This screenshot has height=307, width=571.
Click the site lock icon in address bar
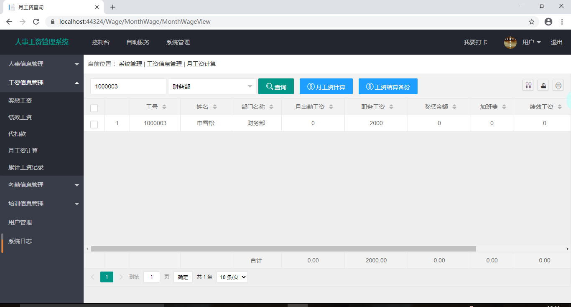(x=53, y=22)
